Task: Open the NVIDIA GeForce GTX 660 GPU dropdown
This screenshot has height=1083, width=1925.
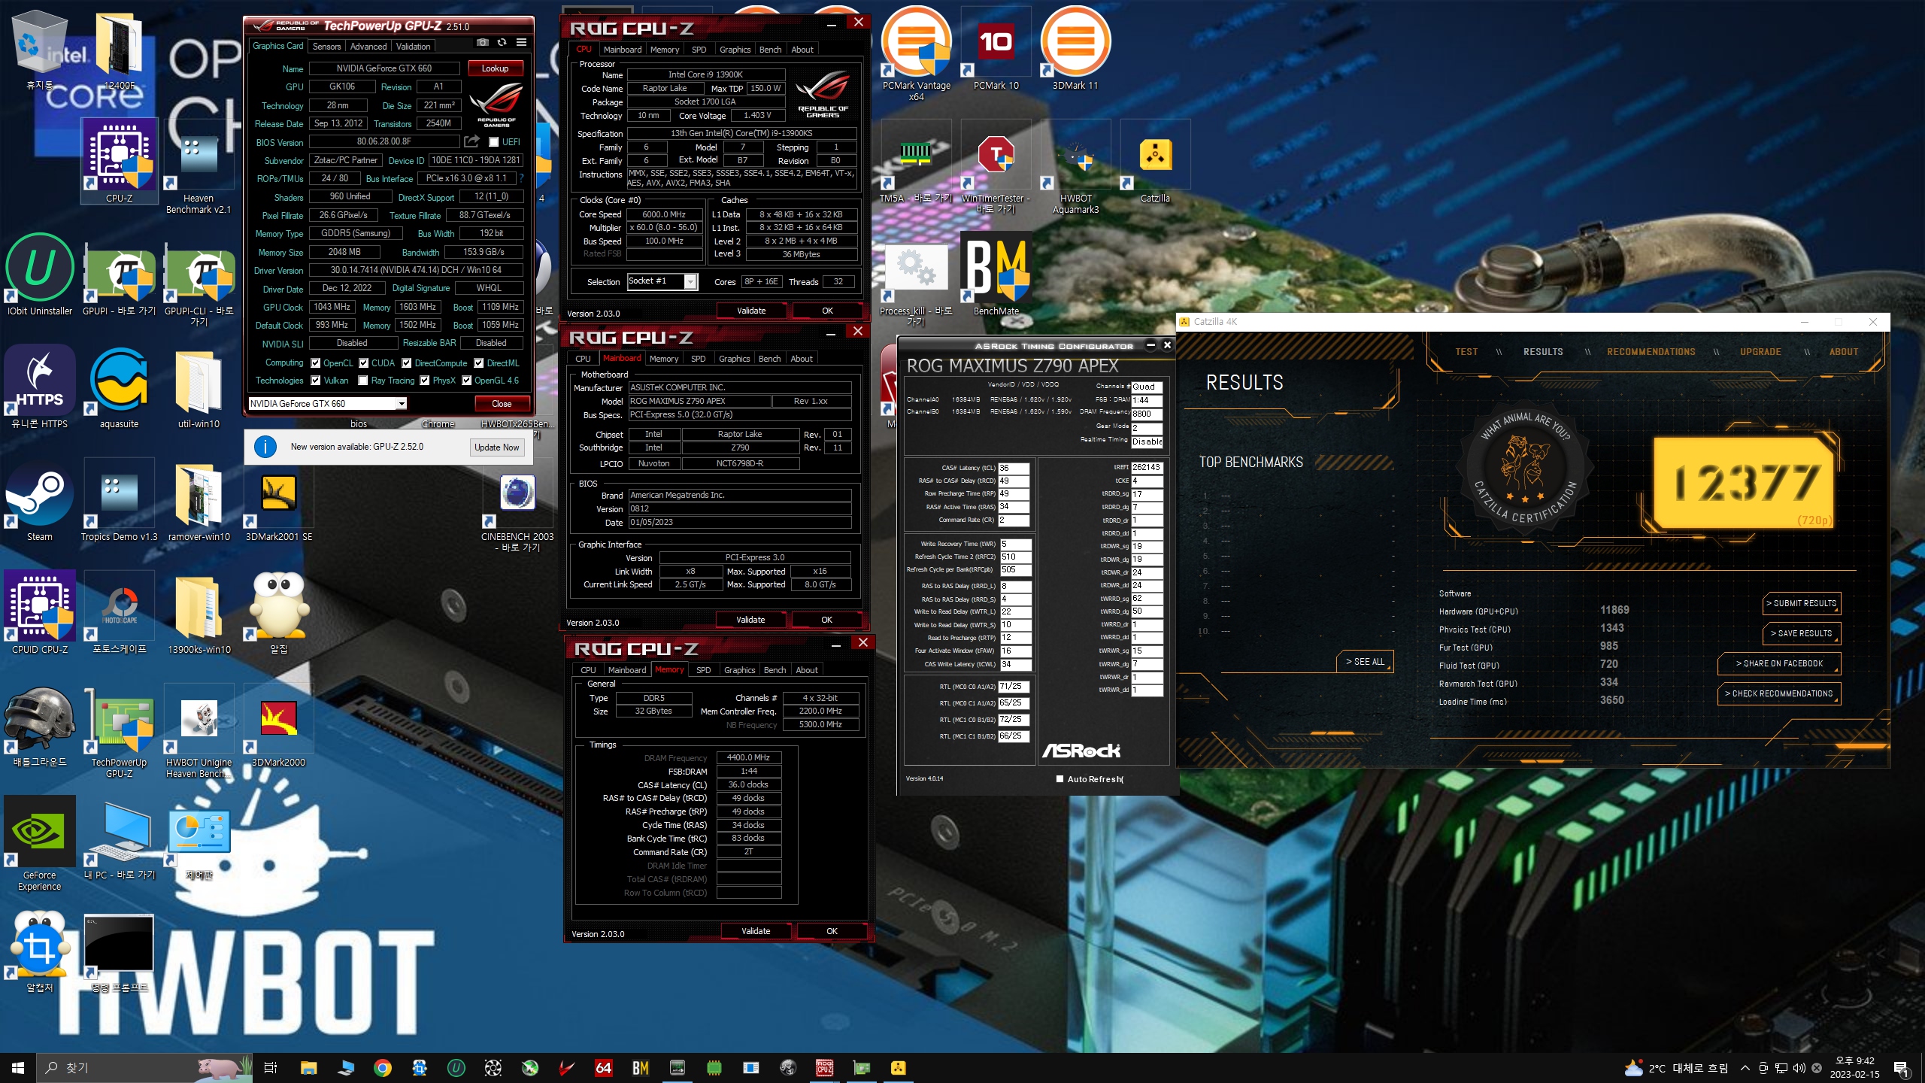Action: pos(328,404)
